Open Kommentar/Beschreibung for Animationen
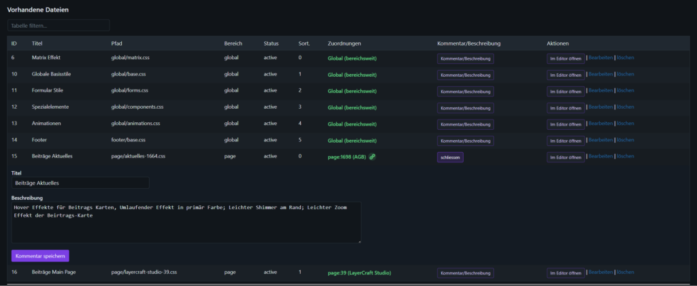The width and height of the screenshot is (697, 286). pyautogui.click(x=466, y=124)
